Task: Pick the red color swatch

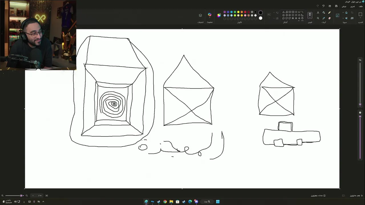Action: [x=245, y=12]
